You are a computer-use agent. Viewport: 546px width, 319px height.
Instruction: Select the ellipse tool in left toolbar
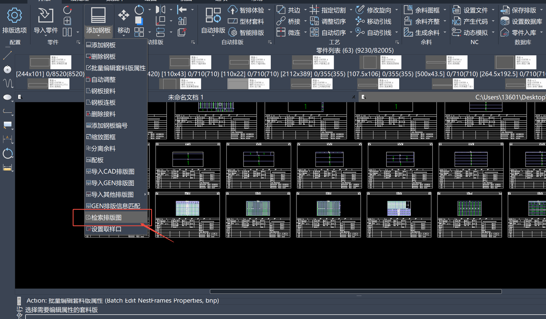coord(7,97)
